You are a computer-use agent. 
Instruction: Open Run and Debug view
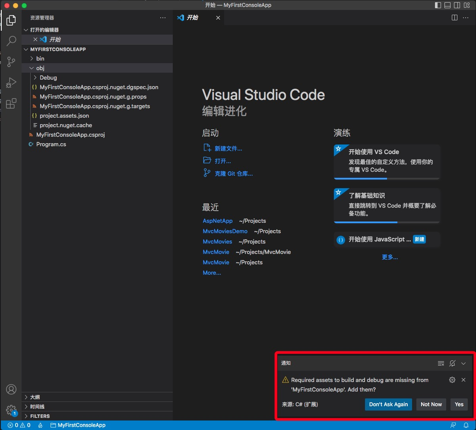coord(11,83)
